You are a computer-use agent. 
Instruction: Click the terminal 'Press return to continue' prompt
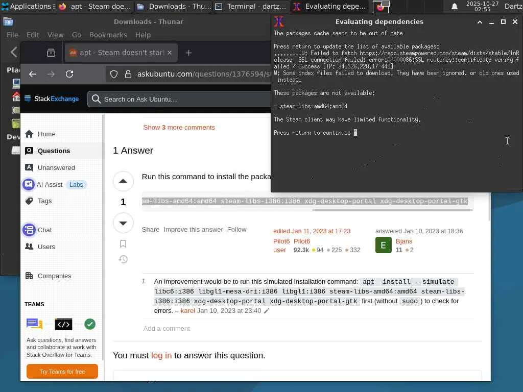click(x=312, y=133)
